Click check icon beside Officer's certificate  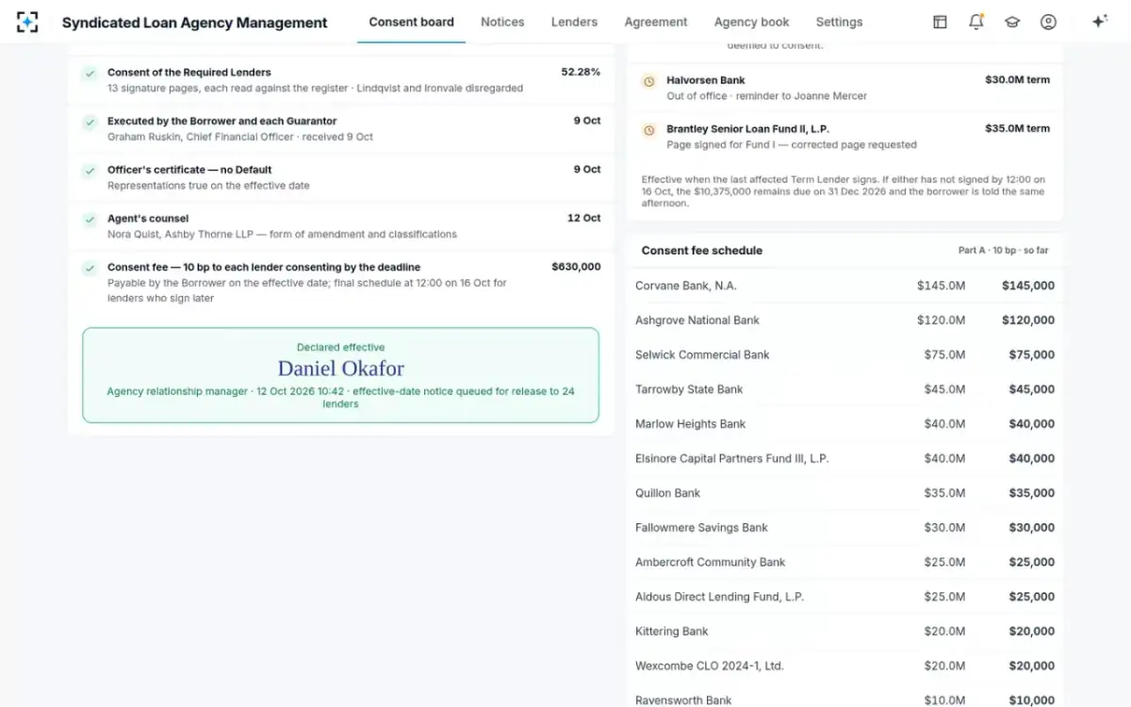pos(90,171)
